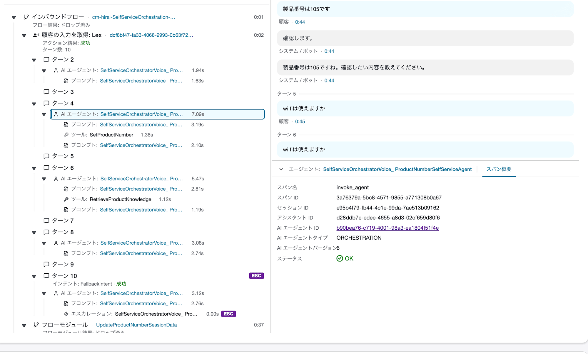Click the assistant ID value d28ddb7e
The width and height of the screenshot is (588, 354).
[x=388, y=218]
